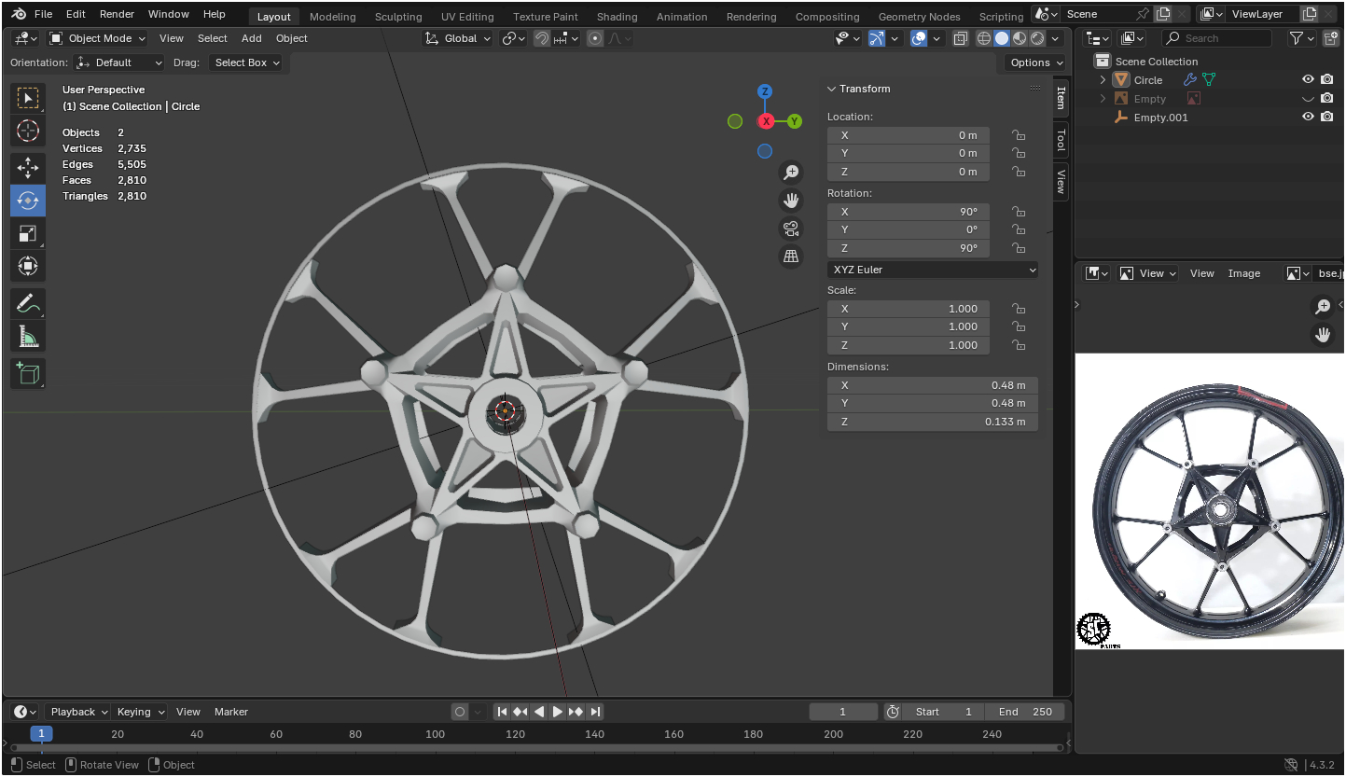Hide the Circle object in viewport
Viewport: 1346px width, 777px height.
(1308, 80)
